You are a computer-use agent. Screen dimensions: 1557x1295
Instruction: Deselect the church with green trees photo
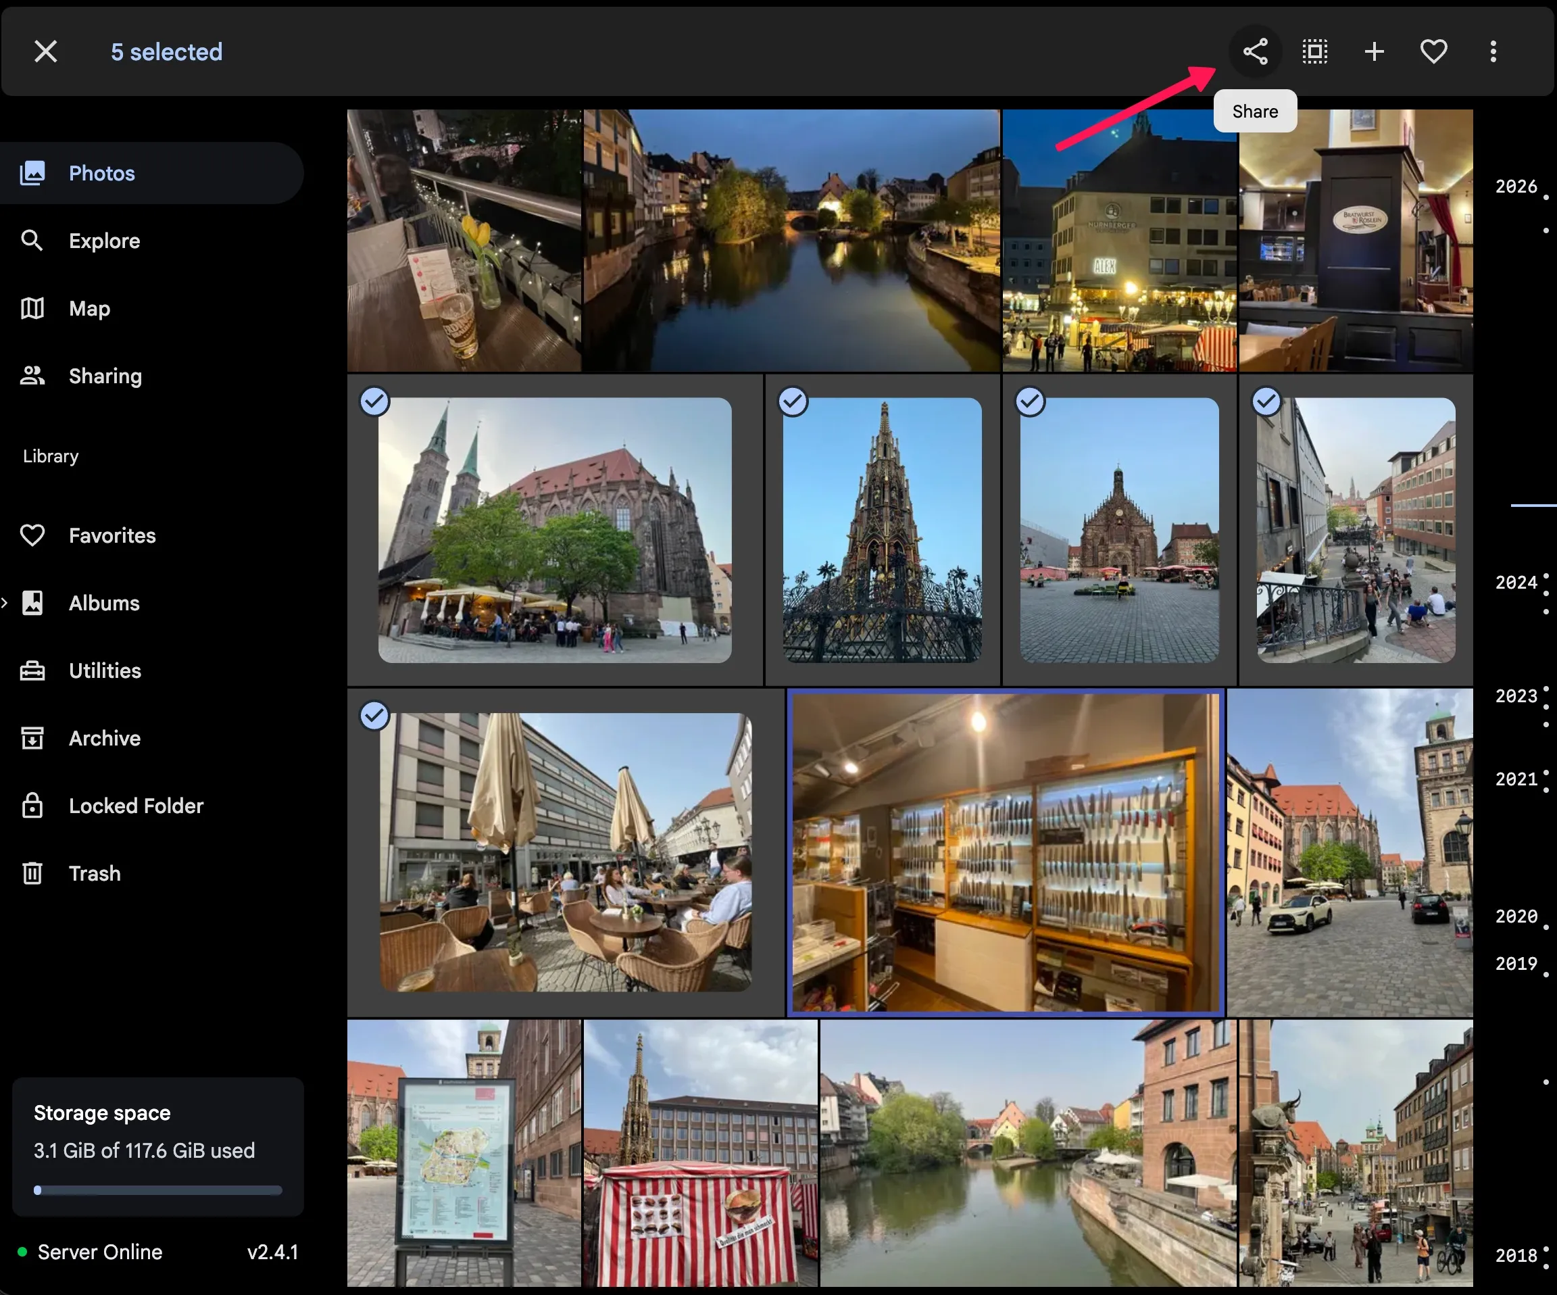tap(374, 401)
